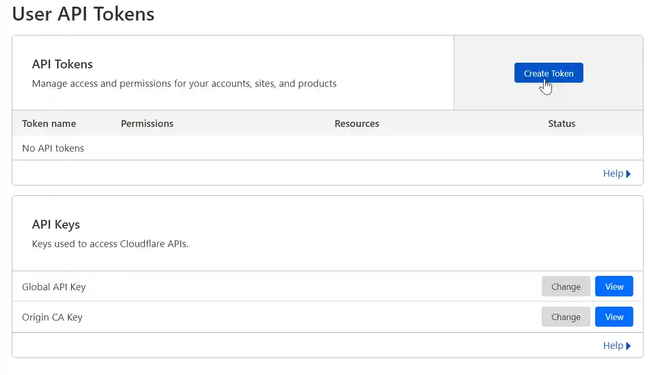
Task: Select the Global API Key row label
Action: pyautogui.click(x=53, y=287)
